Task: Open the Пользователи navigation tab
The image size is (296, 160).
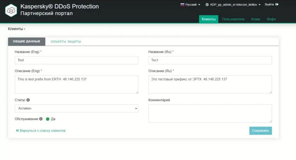Action: 233,19
